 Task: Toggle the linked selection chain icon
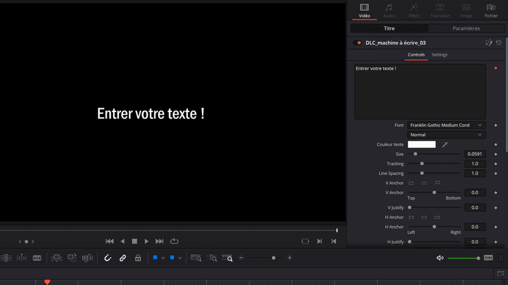[123, 258]
